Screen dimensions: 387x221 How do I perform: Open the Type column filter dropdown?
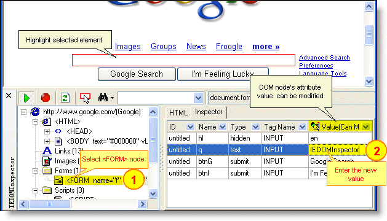[255, 127]
